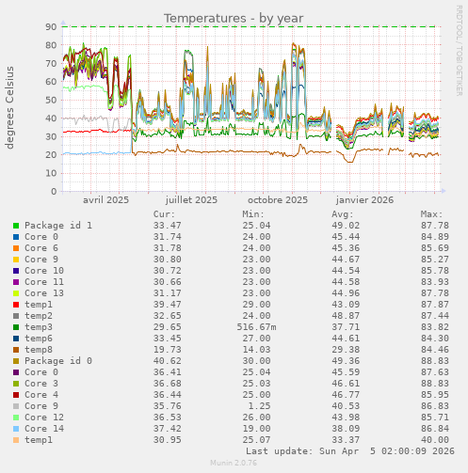Click the '87.87' maximum value for temp1

[x=435, y=305]
